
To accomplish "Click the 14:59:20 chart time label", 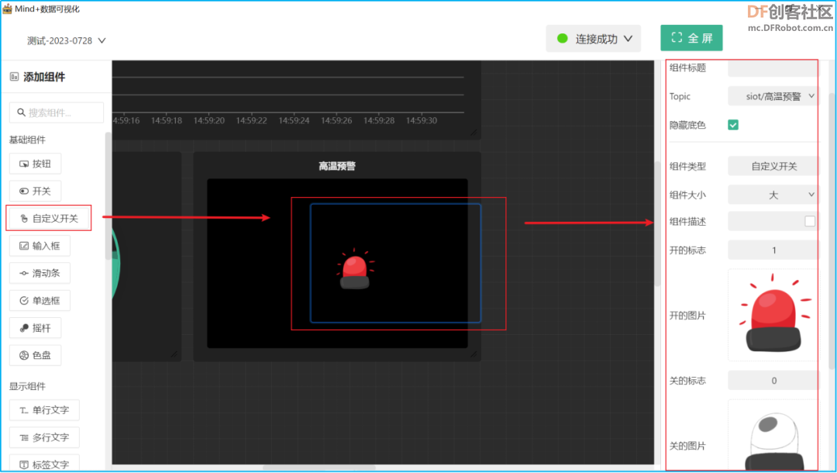I will tap(208, 121).
